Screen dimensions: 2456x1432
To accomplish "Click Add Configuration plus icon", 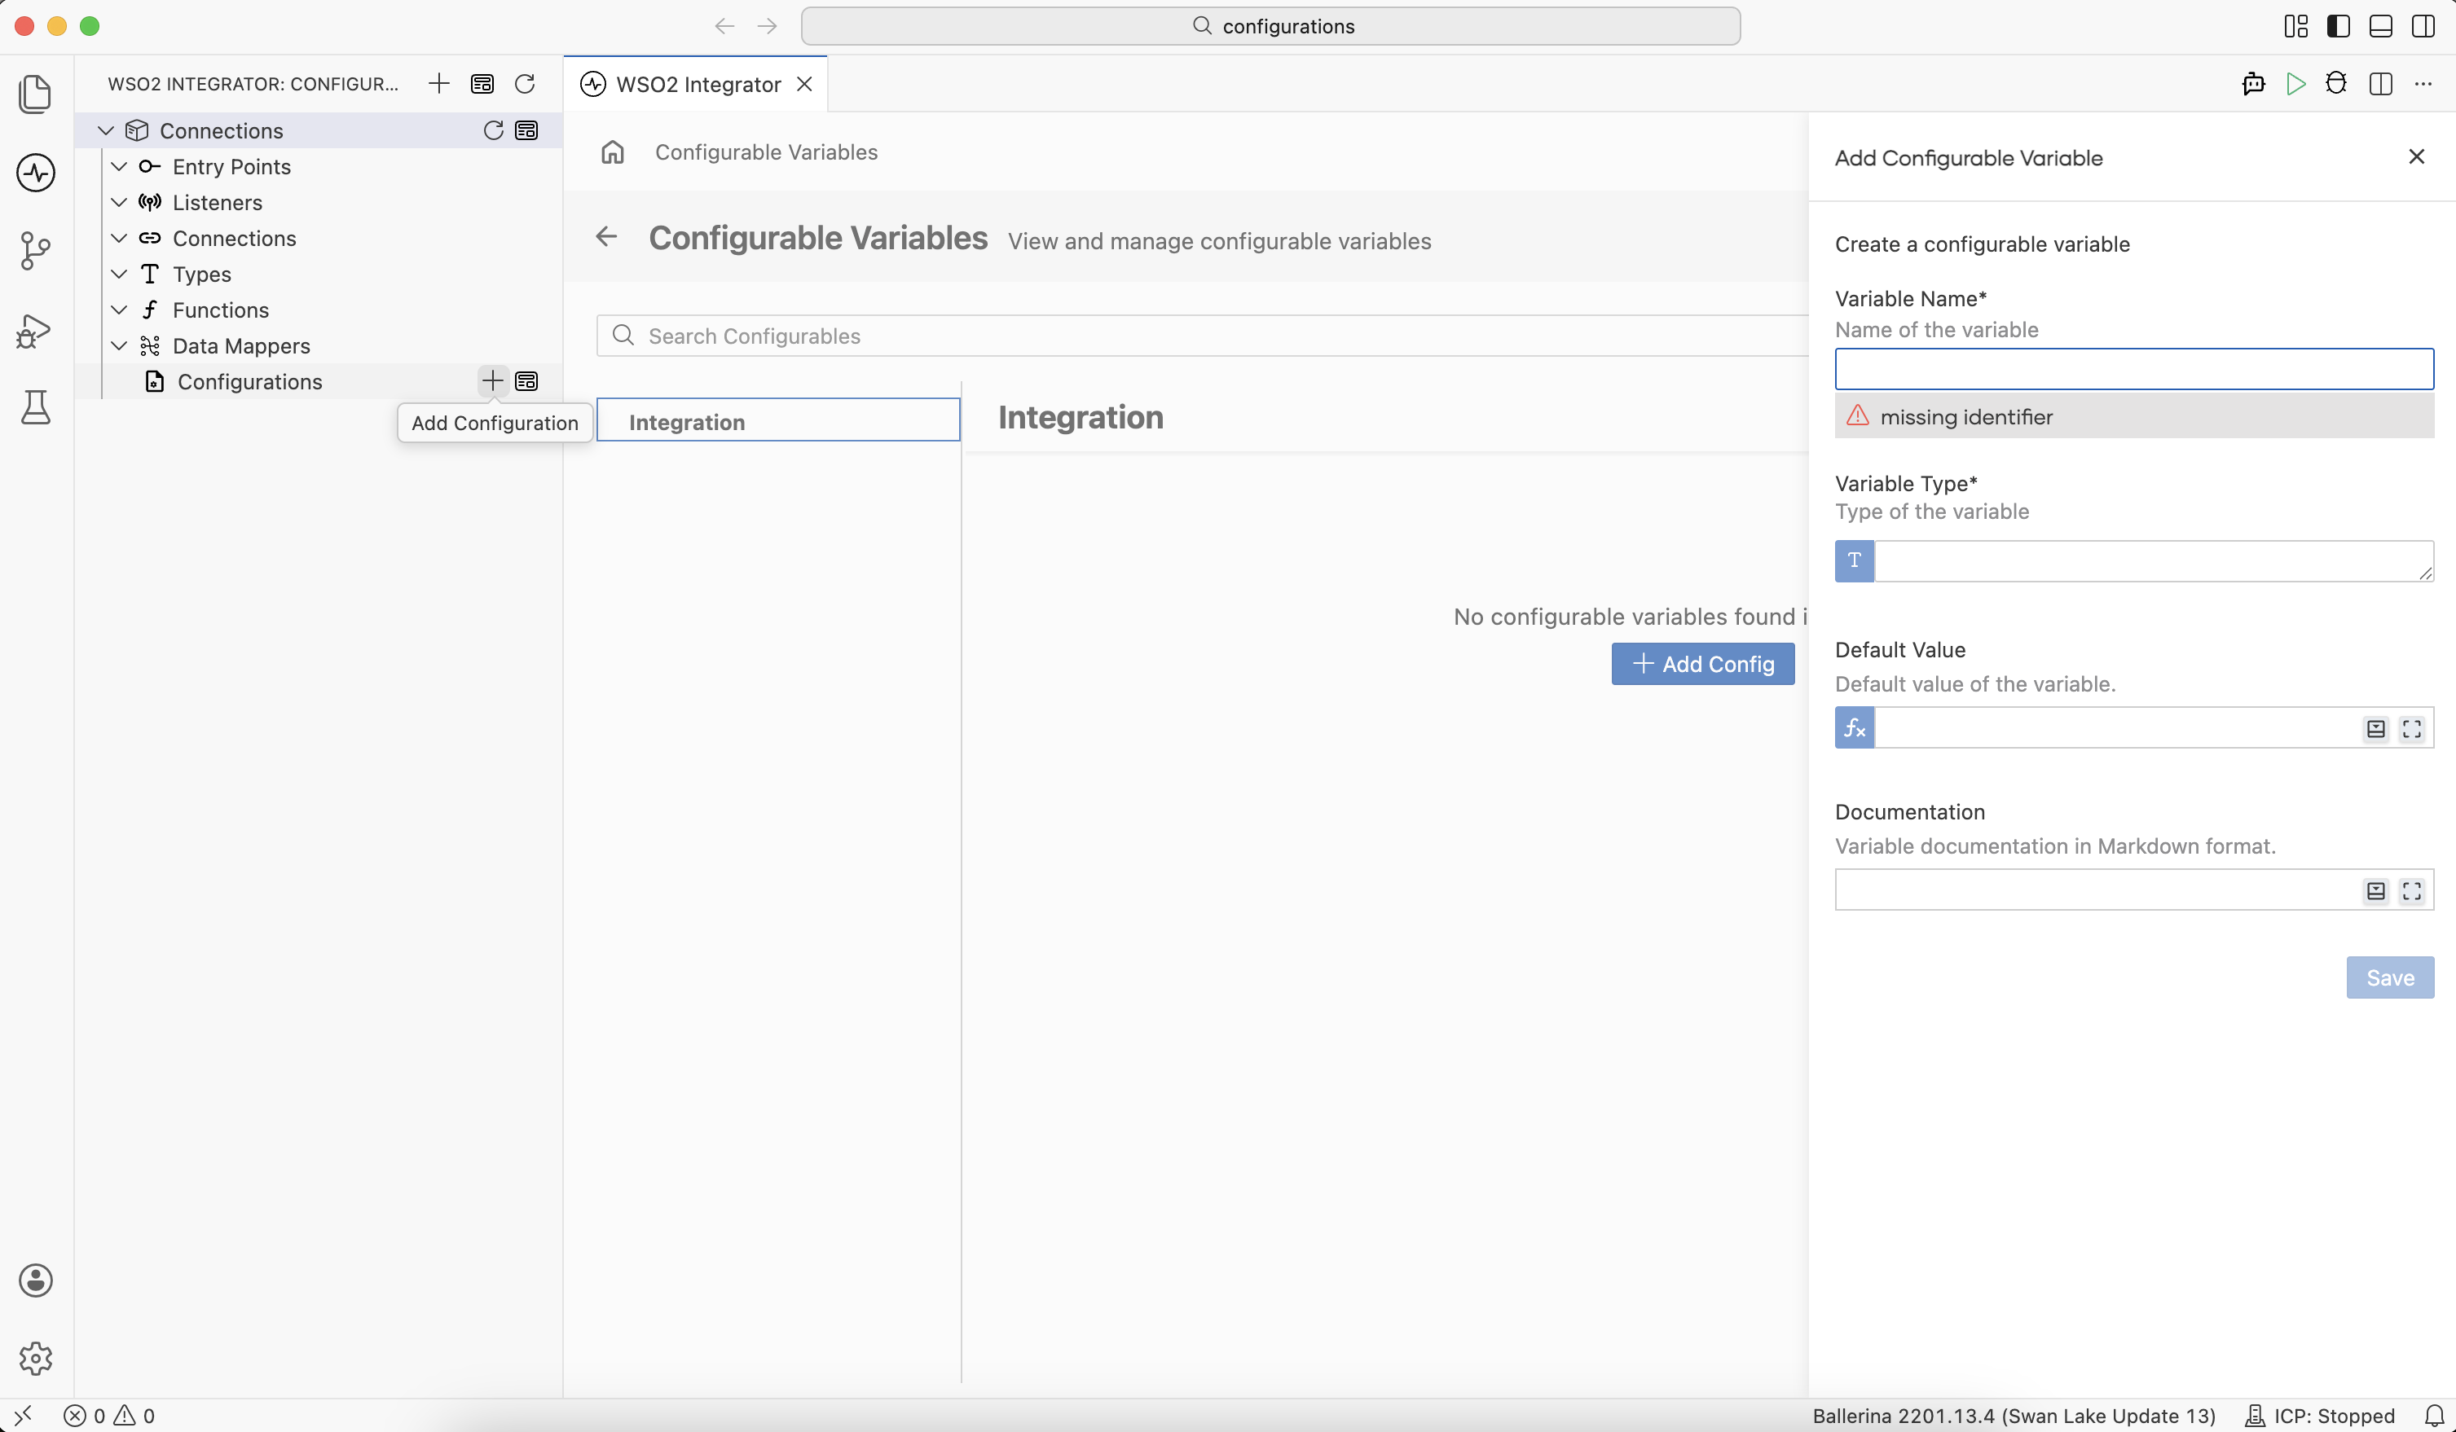I will click(493, 381).
